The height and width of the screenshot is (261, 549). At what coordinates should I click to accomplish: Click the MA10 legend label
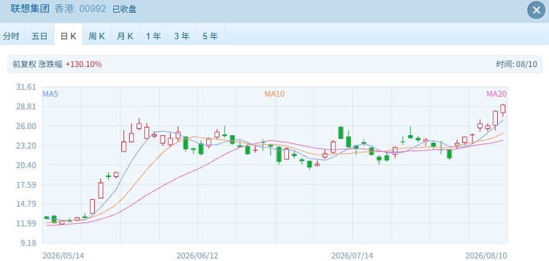pyautogui.click(x=274, y=94)
